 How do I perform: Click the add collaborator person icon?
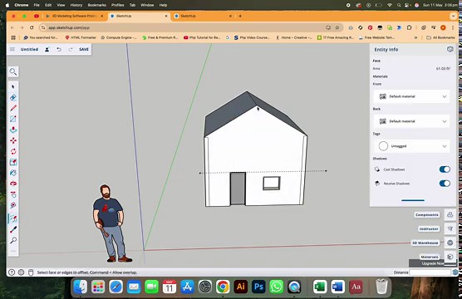(x=47, y=49)
